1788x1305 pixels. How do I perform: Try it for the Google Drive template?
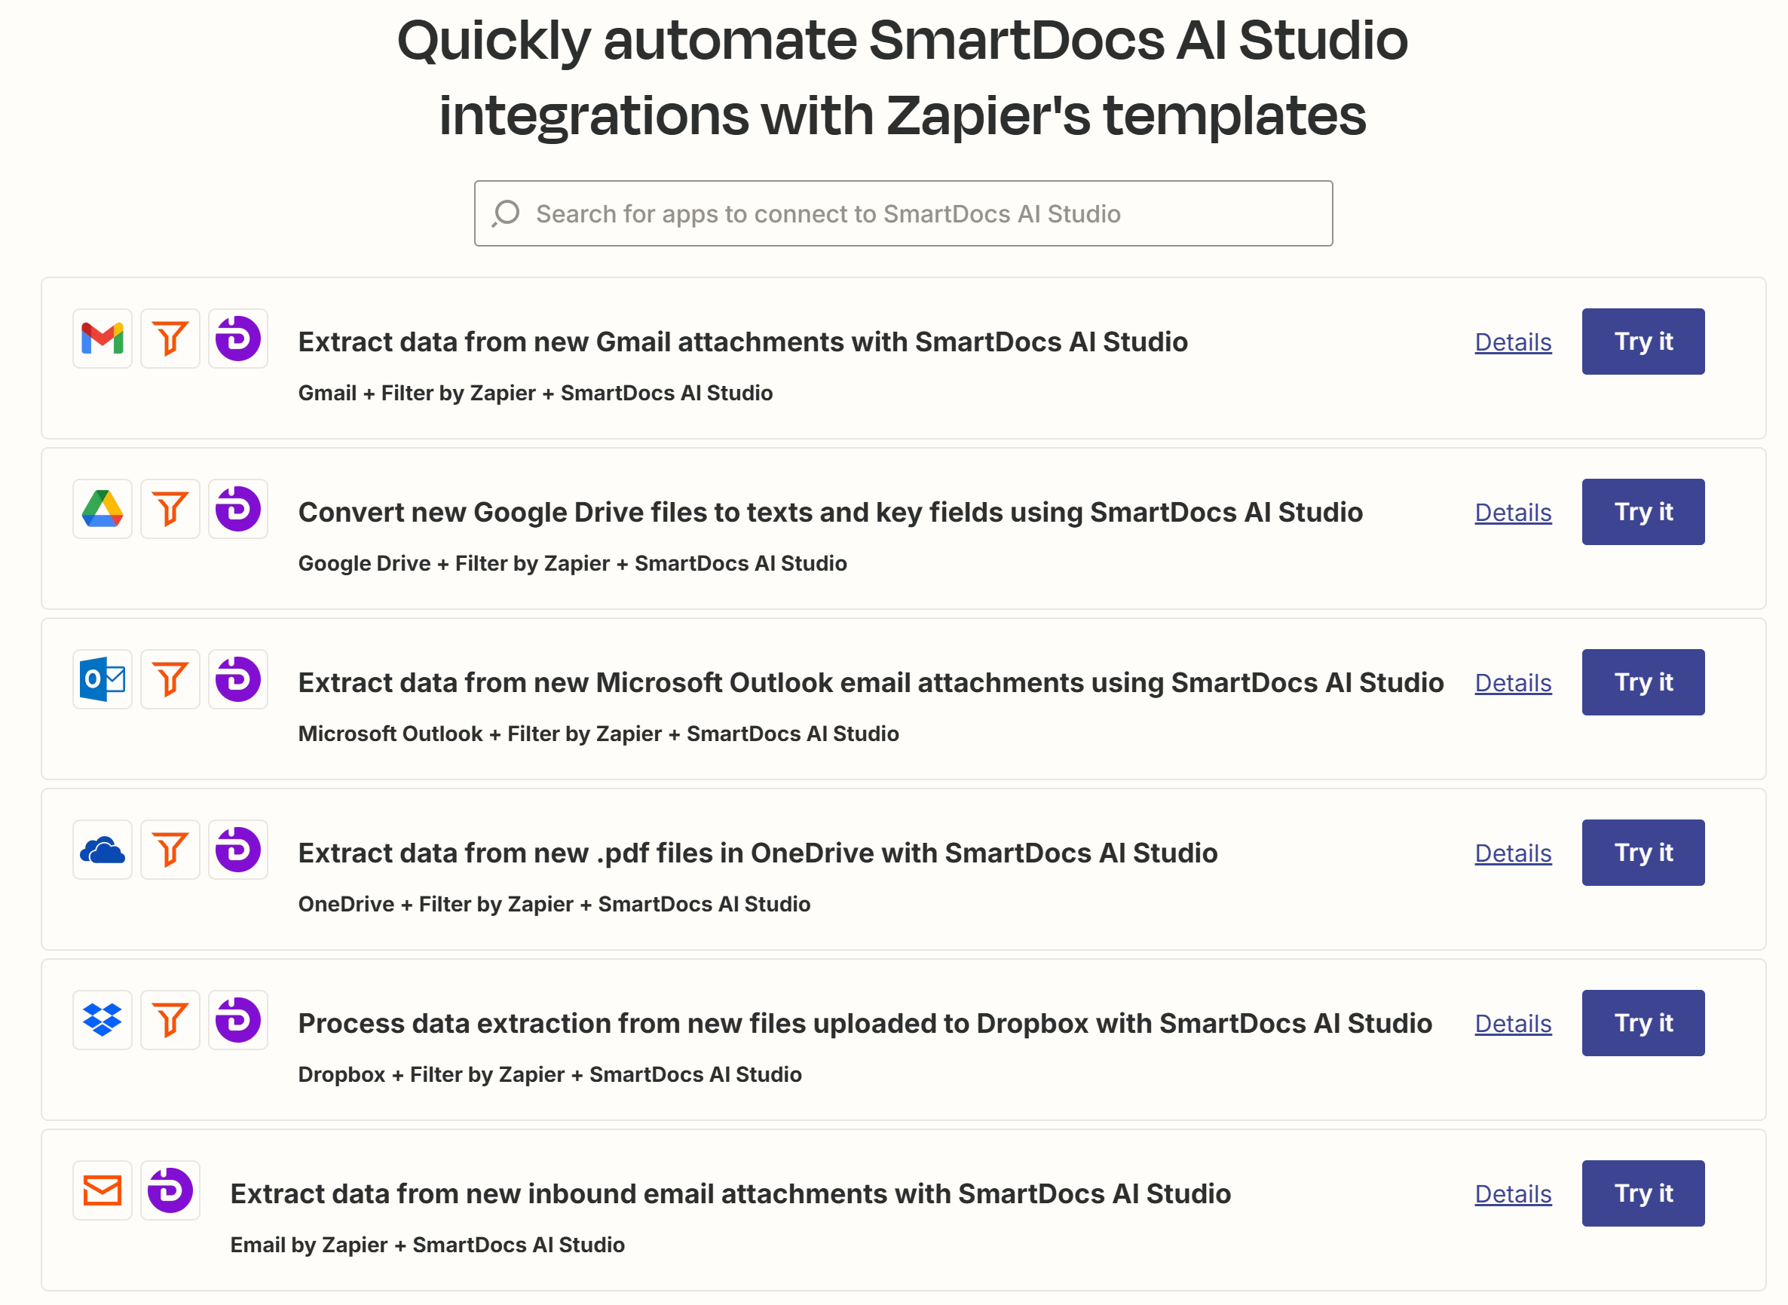pos(1645,513)
